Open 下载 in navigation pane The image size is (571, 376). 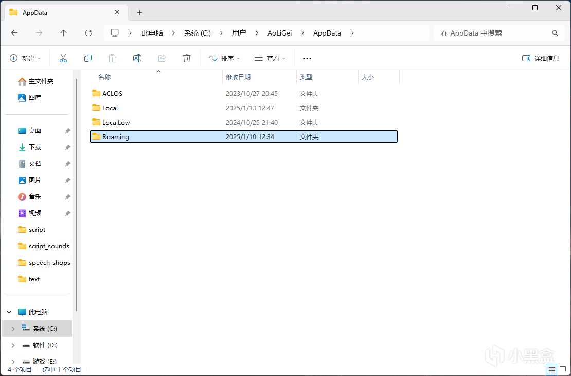(x=37, y=147)
